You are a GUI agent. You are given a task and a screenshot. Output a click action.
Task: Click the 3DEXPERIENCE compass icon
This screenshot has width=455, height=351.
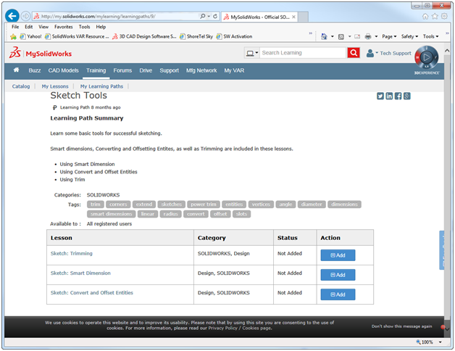click(x=426, y=57)
